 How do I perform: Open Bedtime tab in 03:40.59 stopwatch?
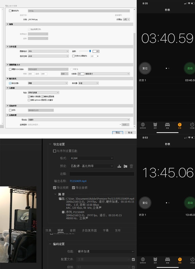coord(167,125)
